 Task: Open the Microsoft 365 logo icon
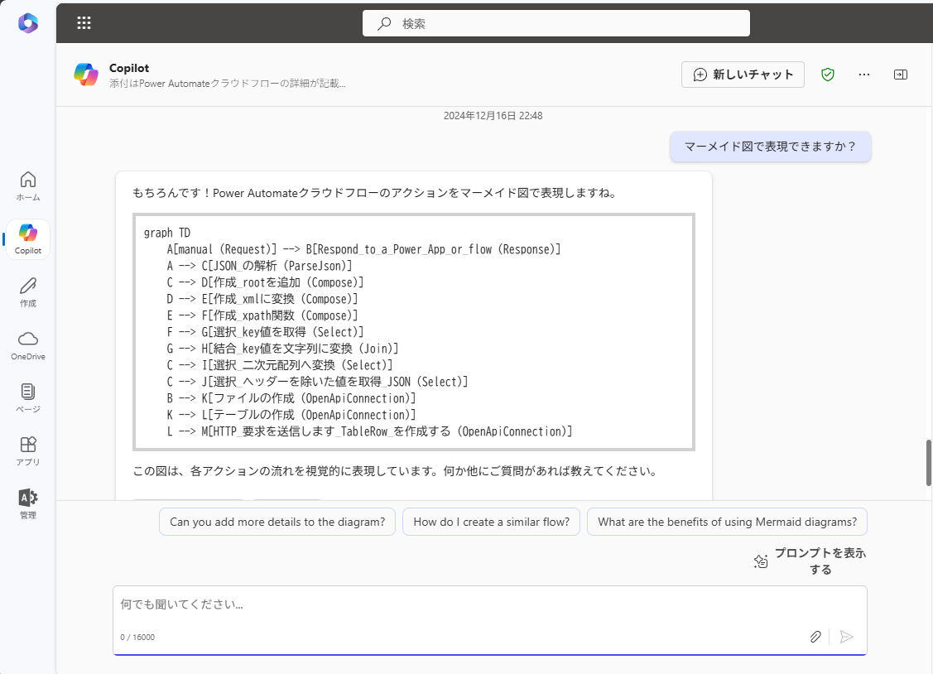[x=28, y=23]
